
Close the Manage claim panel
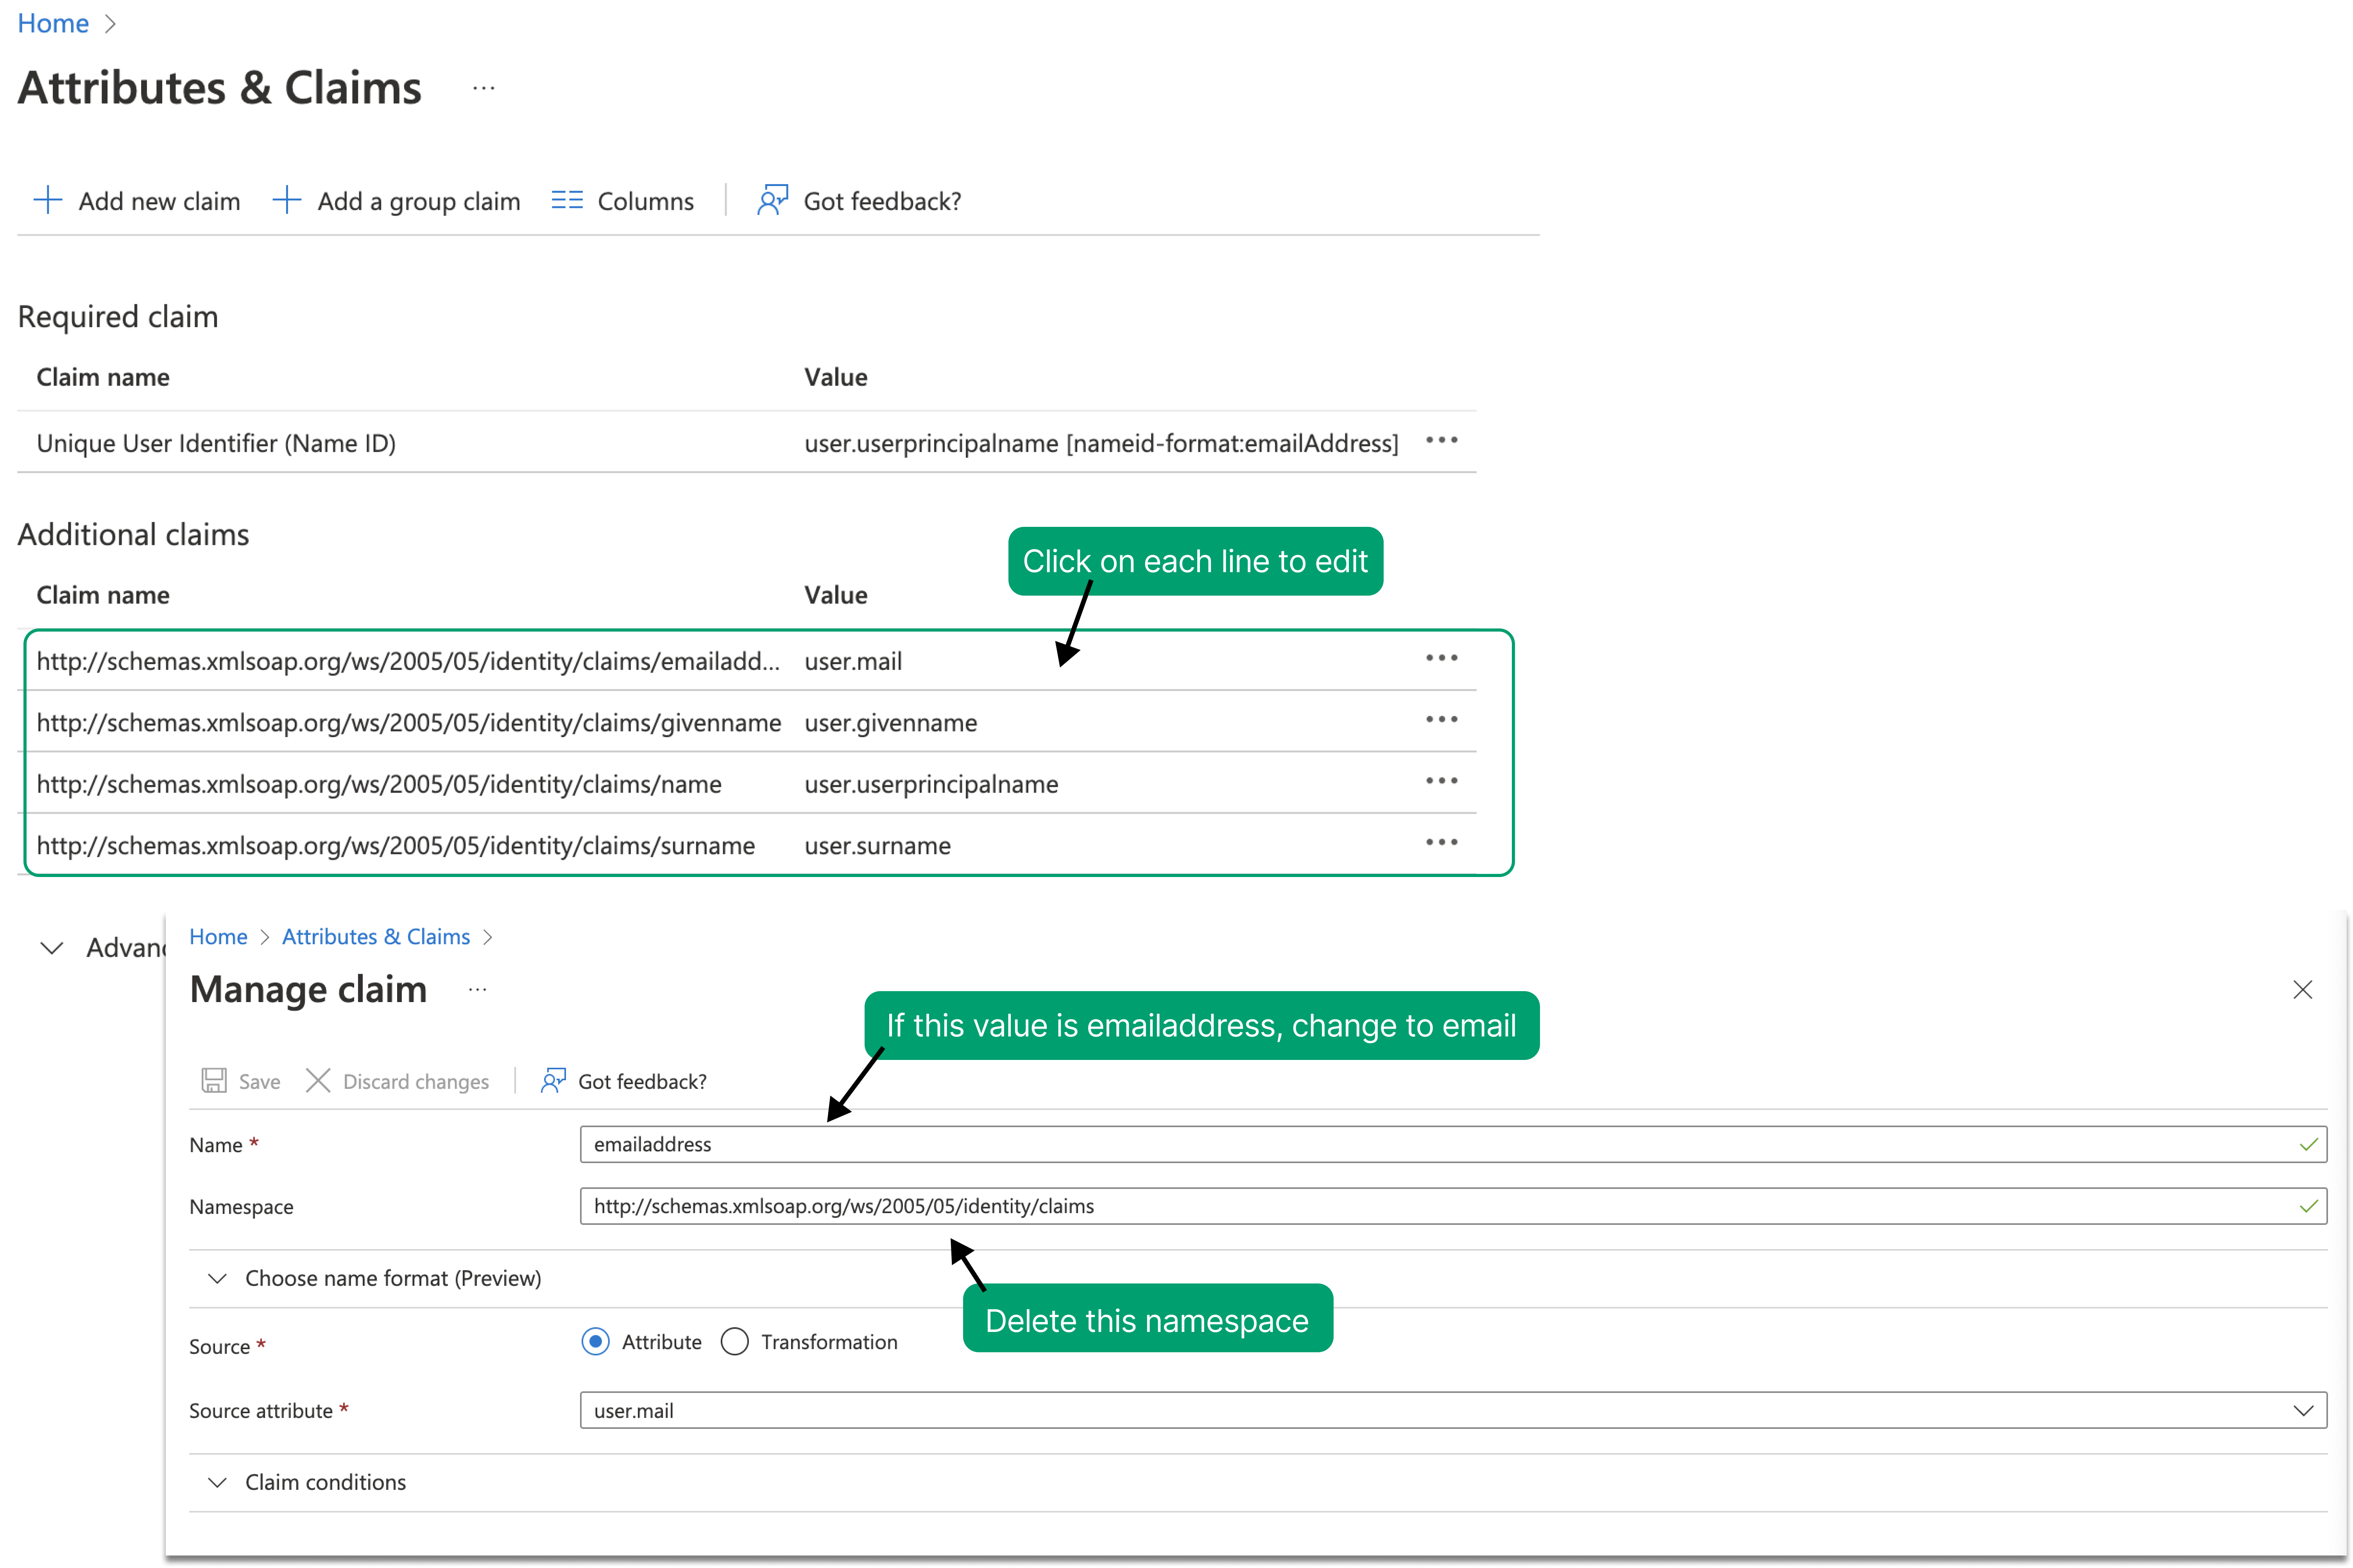pos(2302,989)
